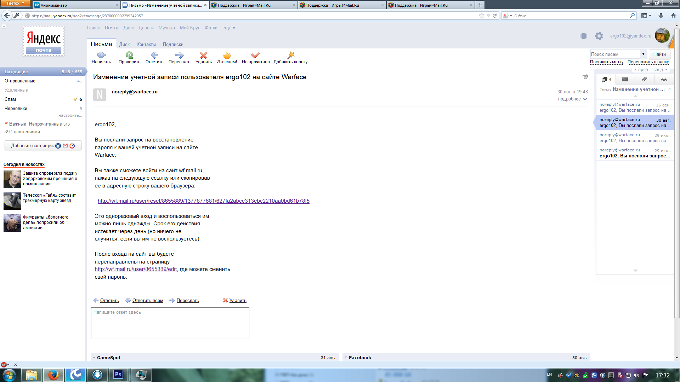Open the Windows Start menu orb
The width and height of the screenshot is (680, 382).
[10, 375]
